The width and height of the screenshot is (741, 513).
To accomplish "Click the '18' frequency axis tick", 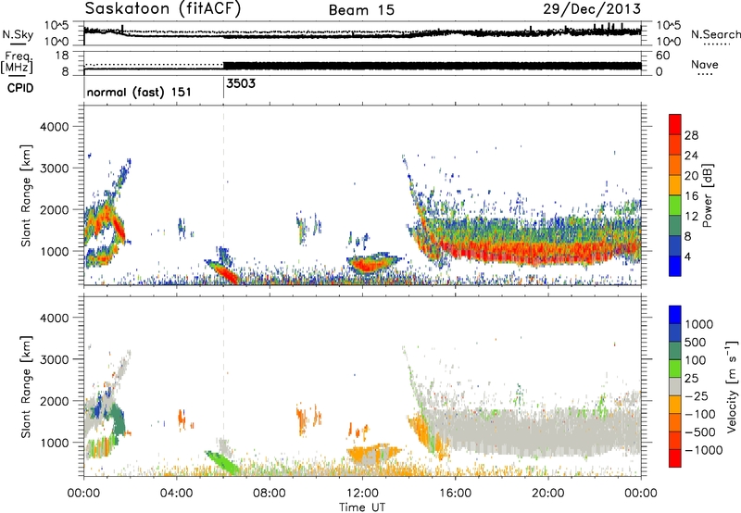I will [62, 56].
